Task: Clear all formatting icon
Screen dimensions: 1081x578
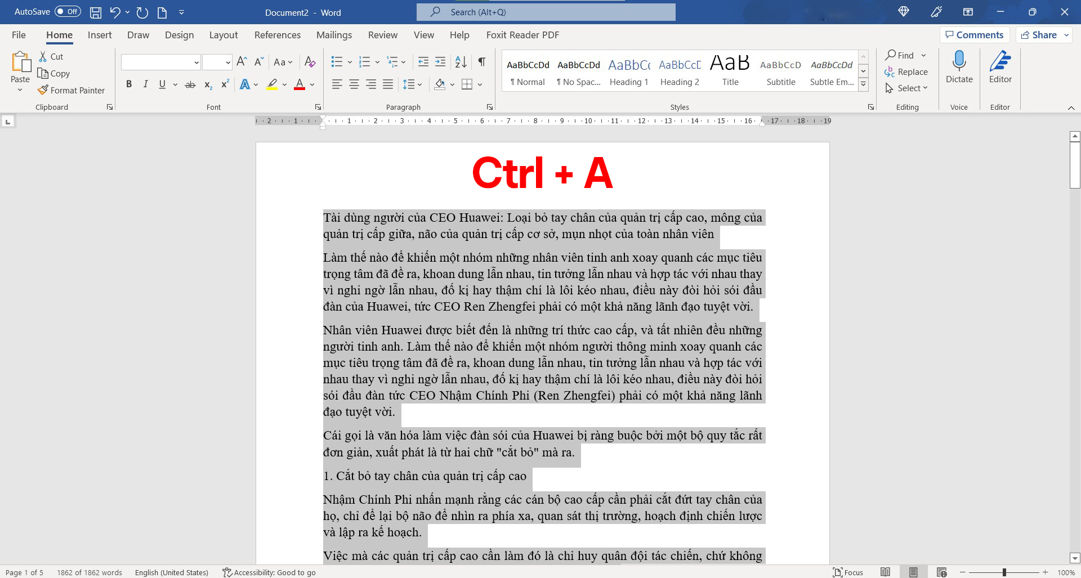Action: tap(310, 62)
